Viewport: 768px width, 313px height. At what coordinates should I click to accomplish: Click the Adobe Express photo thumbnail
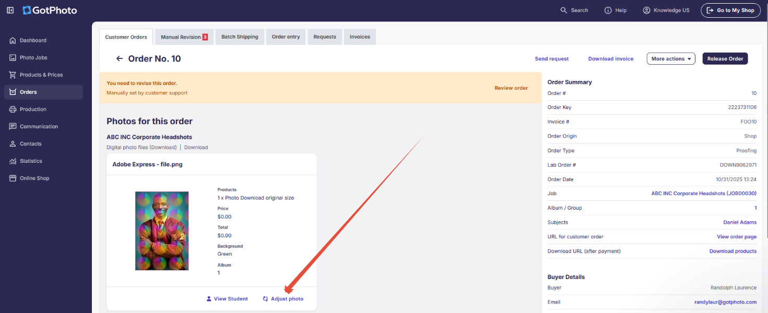pos(162,231)
